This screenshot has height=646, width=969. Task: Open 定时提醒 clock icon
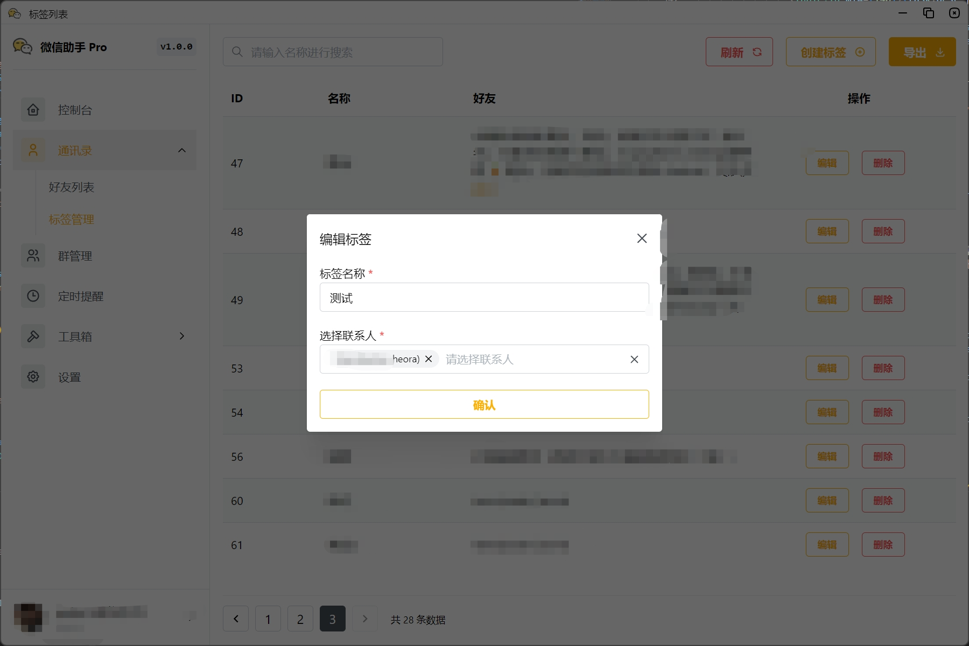[33, 296]
